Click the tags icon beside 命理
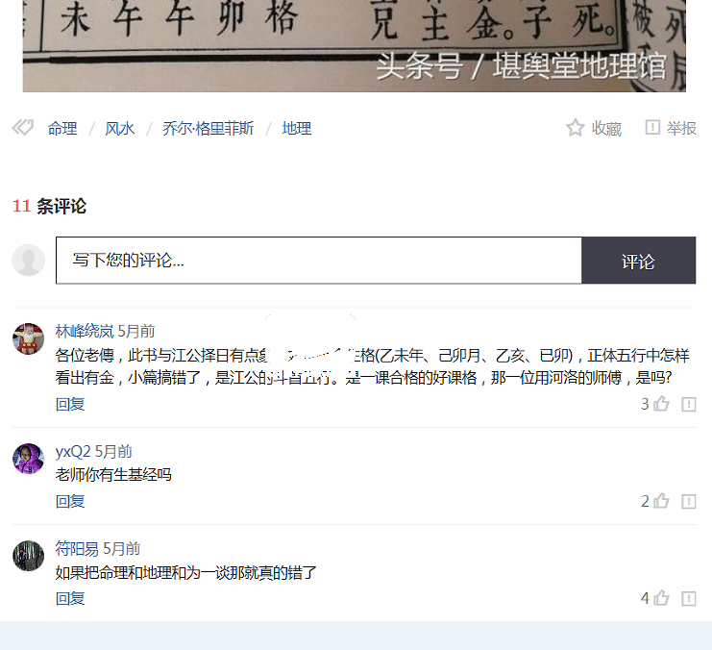This screenshot has height=650, width=712. 23,128
